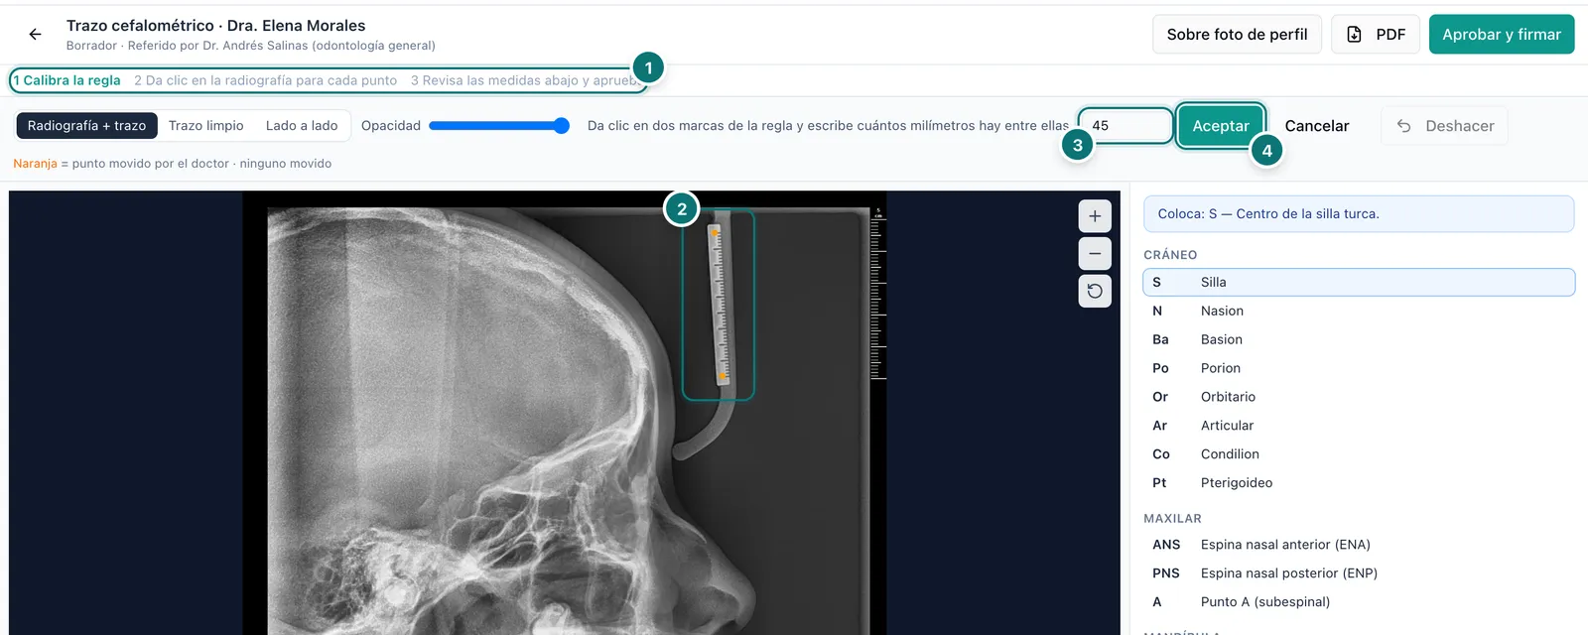Go back with the left arrow

tap(35, 35)
